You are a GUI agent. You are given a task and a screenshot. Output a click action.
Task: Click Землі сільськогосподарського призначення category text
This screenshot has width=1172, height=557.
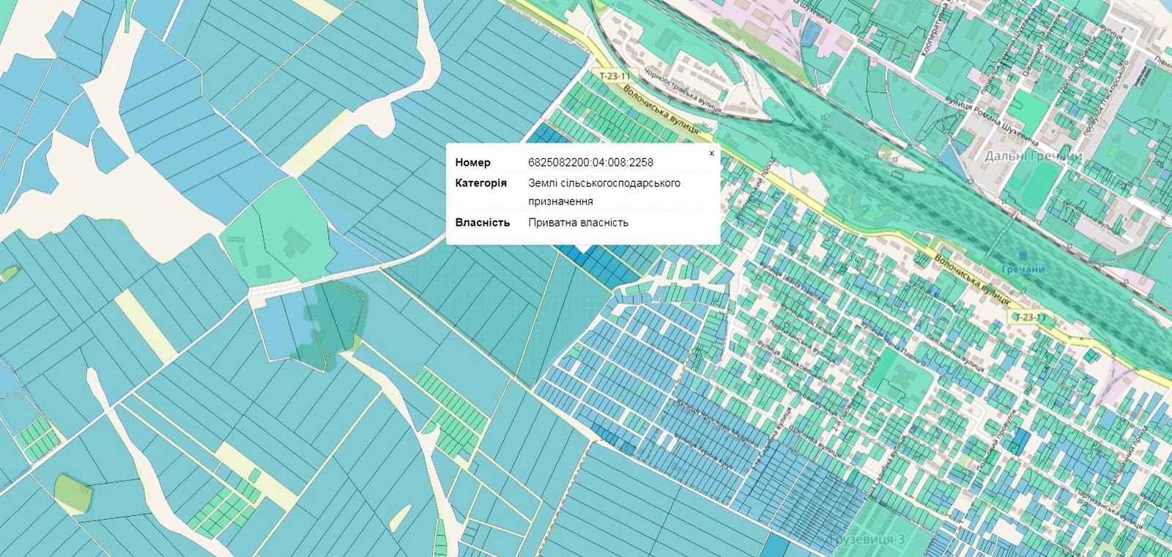tap(604, 191)
